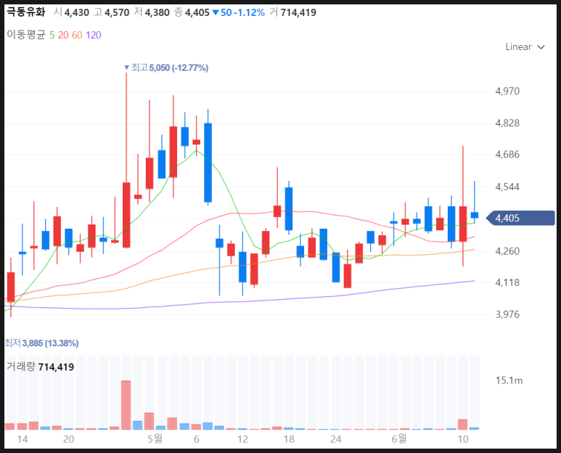
Task: Click the 15.1m volume axis label
Action: pyautogui.click(x=509, y=380)
